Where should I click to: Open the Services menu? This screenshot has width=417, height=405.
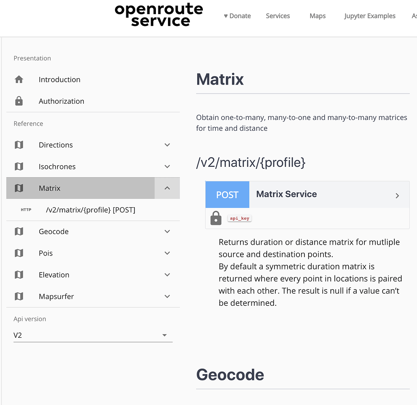pyautogui.click(x=278, y=16)
